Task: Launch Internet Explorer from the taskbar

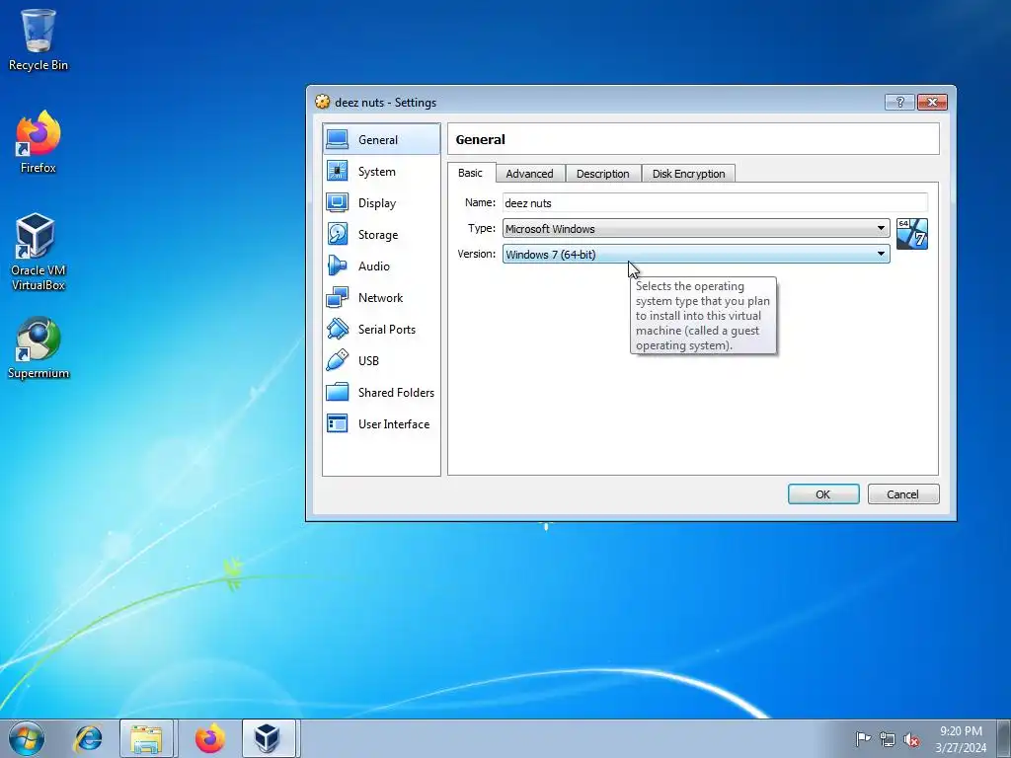Action: click(x=88, y=738)
